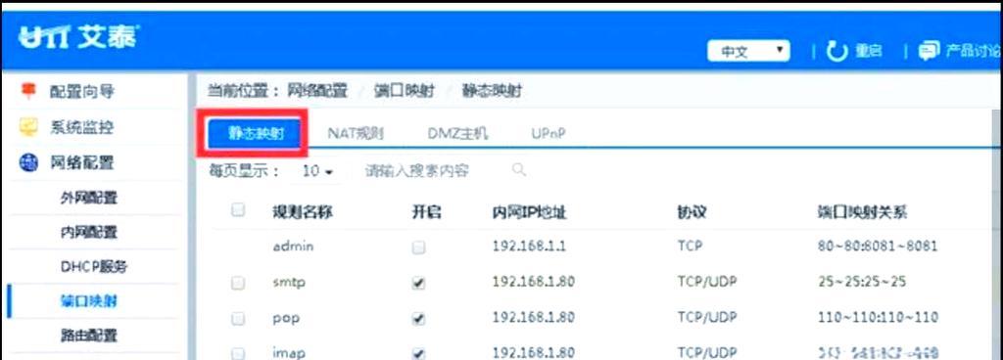Click the 重启 reboot icon
This screenshot has height=360, width=1003.
836,51
